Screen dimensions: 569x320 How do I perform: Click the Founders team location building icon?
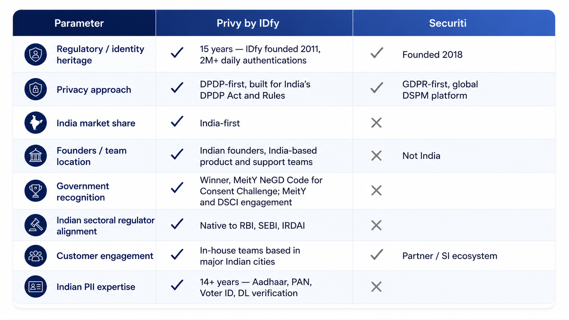[x=35, y=156]
